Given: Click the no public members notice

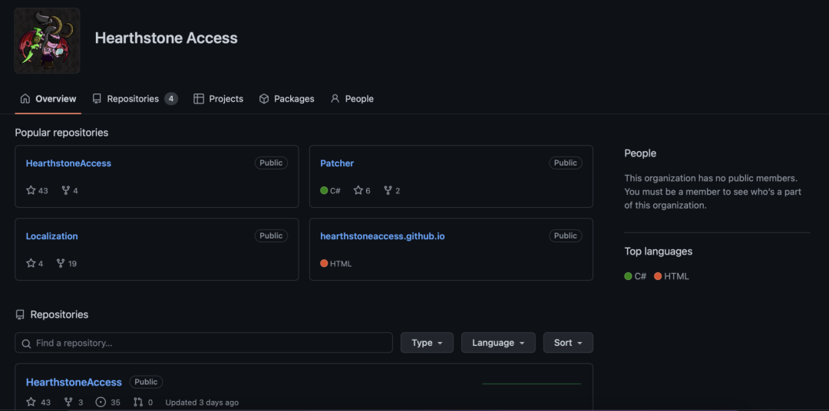Looking at the screenshot, I should [712, 192].
